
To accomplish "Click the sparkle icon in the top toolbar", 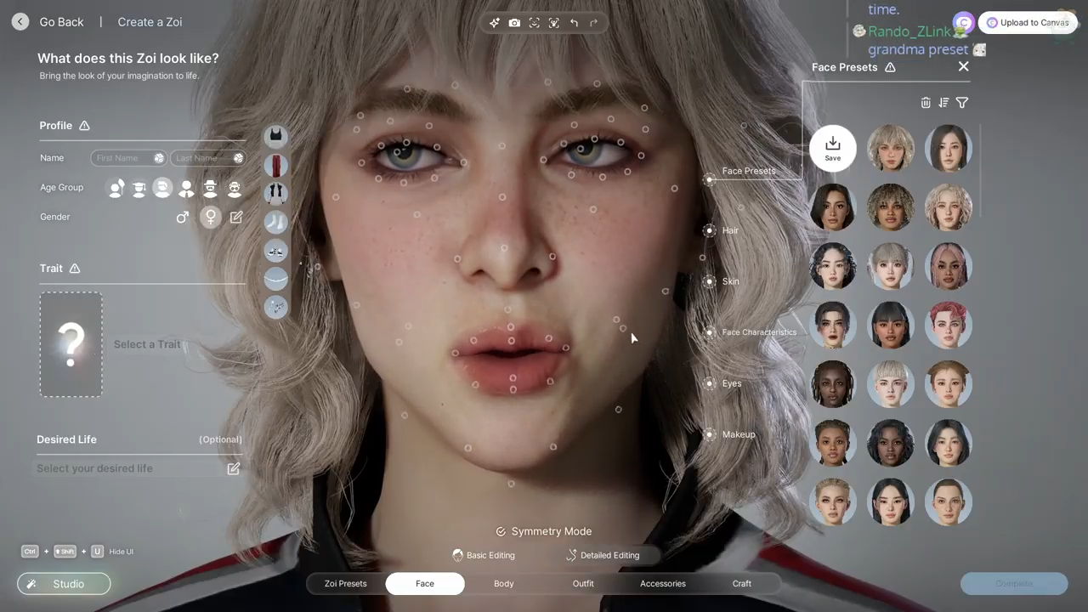I will (495, 23).
